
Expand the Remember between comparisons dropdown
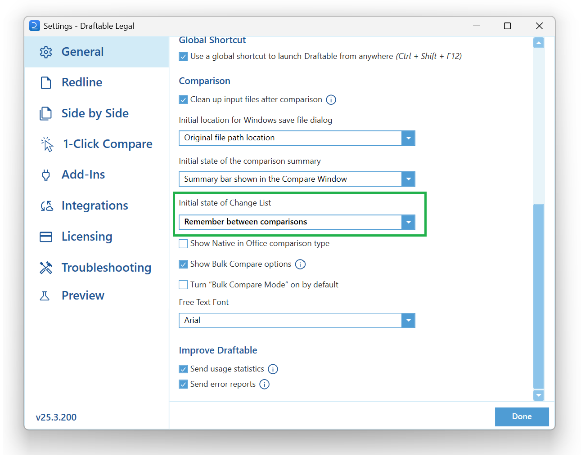click(408, 222)
